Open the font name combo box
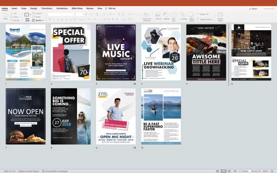 click(61, 14)
